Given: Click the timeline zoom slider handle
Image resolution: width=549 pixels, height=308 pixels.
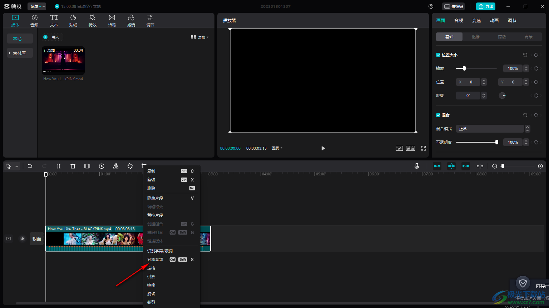Looking at the screenshot, I should click(x=503, y=166).
